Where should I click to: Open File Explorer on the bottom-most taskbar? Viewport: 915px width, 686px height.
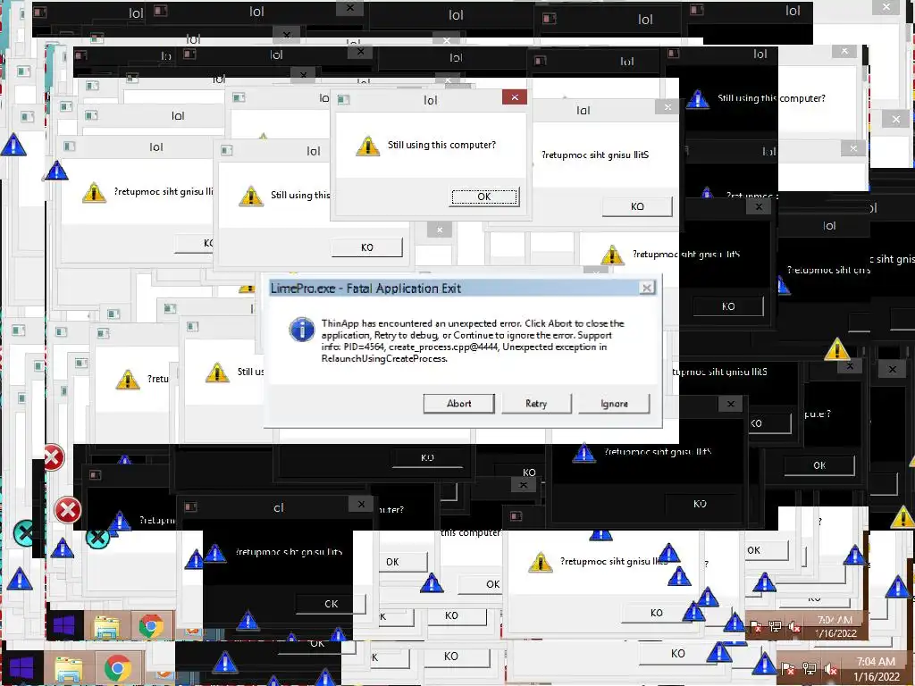[x=69, y=668]
